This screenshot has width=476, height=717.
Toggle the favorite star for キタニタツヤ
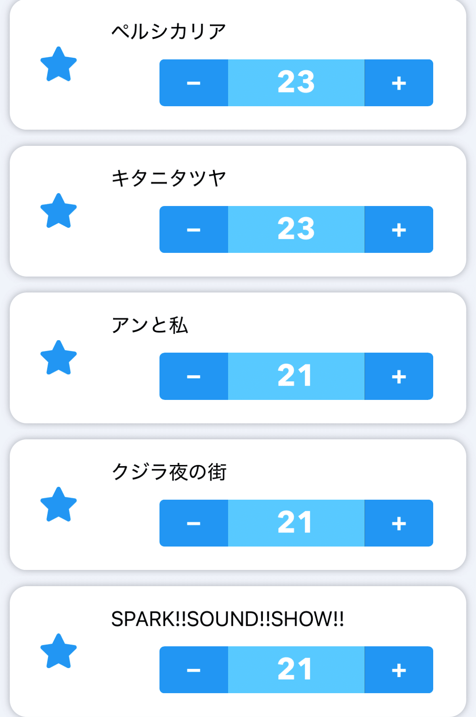59,211
